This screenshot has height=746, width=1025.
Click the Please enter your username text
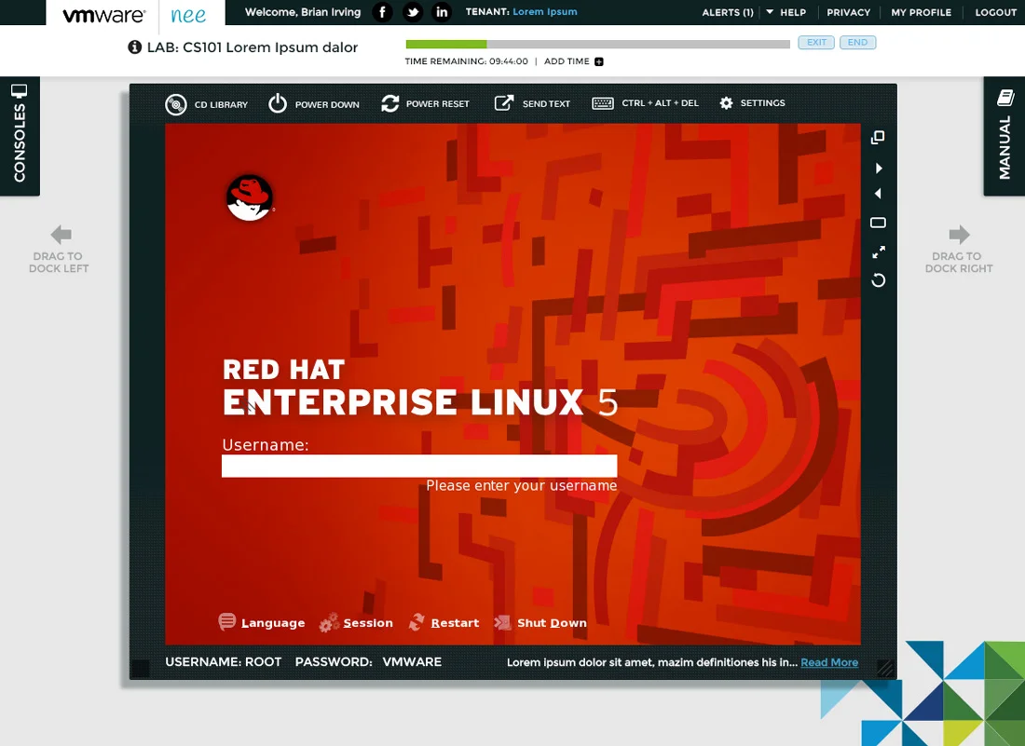[522, 485]
